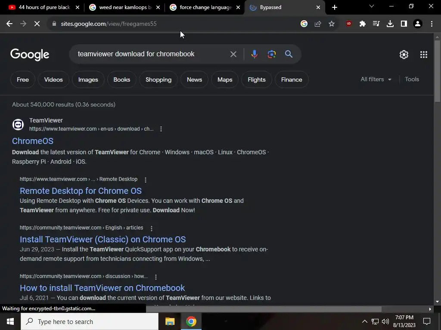441x330 pixels.
Task: Filter results by Videos
Action: (x=53, y=79)
